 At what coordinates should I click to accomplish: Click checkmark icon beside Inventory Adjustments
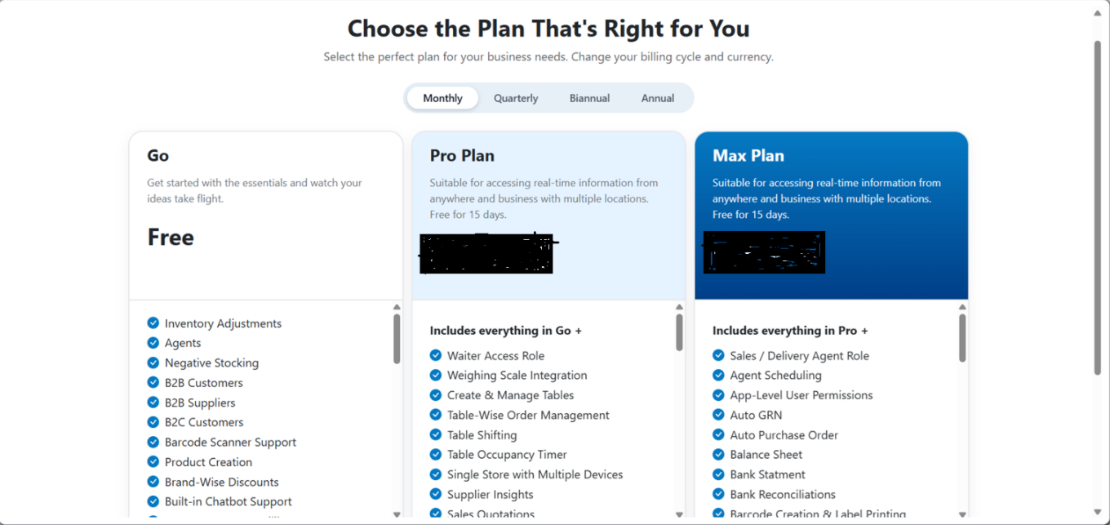(153, 323)
